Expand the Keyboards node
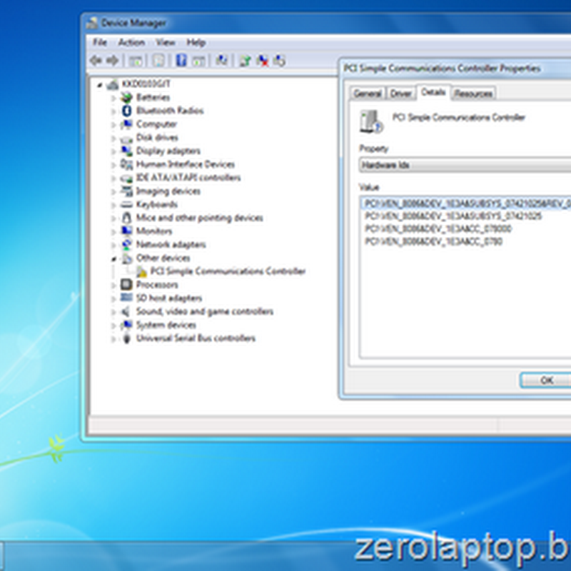The image size is (571, 571). click(x=113, y=205)
